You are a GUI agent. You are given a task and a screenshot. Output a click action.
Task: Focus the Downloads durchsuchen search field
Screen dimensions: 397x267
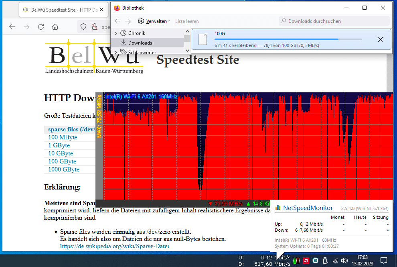[x=334, y=21]
